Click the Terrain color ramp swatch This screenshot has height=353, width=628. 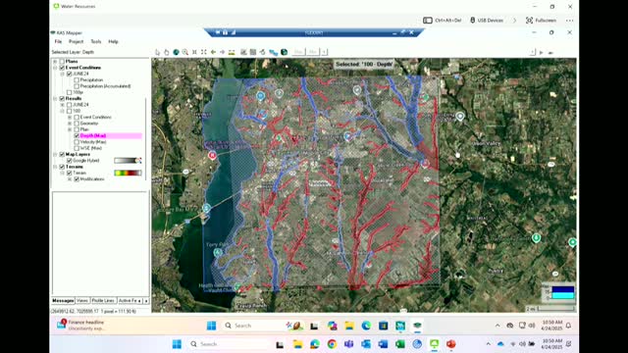point(128,173)
